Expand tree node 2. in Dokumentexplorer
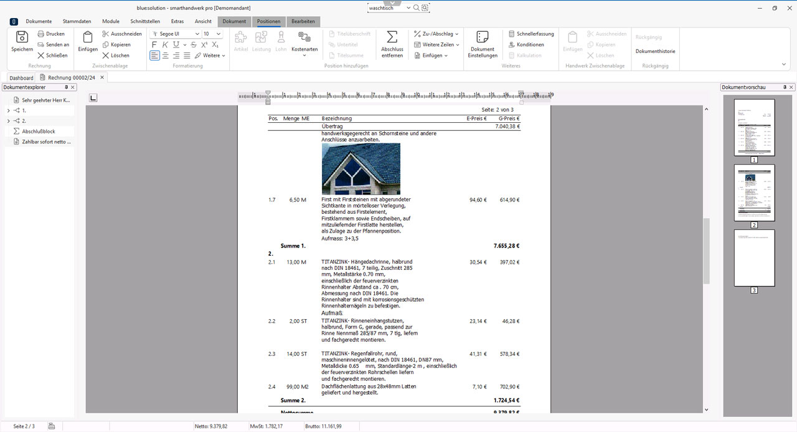The width and height of the screenshot is (797, 432). (x=8, y=121)
